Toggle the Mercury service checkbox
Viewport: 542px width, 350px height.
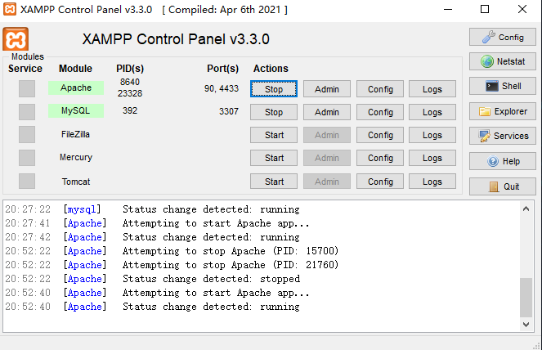click(27, 158)
